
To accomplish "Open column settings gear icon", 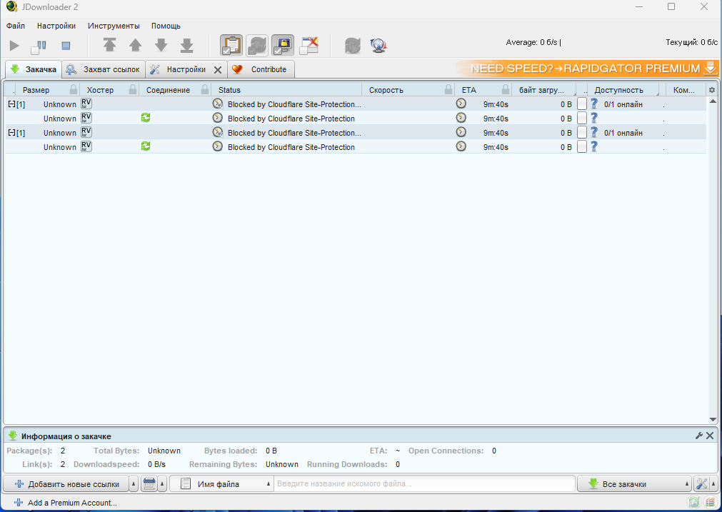I will [712, 90].
